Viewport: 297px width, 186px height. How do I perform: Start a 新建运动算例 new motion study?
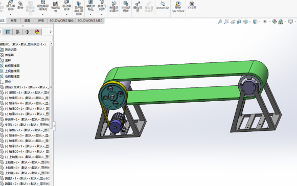click(114, 7)
